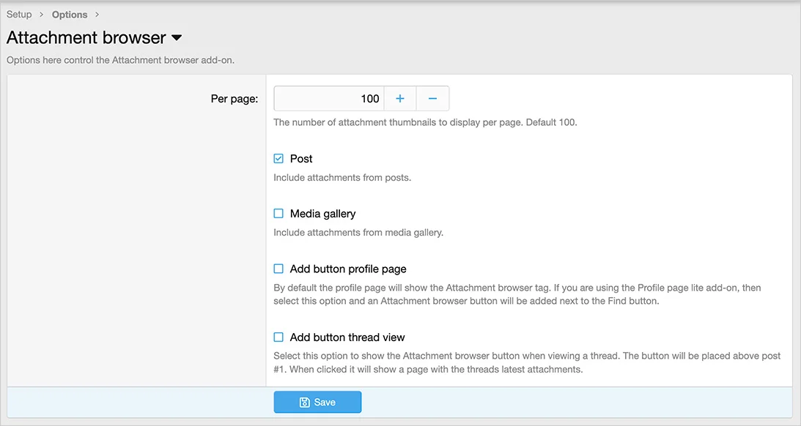The image size is (801, 426).
Task: Click the Add button thread view label
Action: tap(347, 337)
